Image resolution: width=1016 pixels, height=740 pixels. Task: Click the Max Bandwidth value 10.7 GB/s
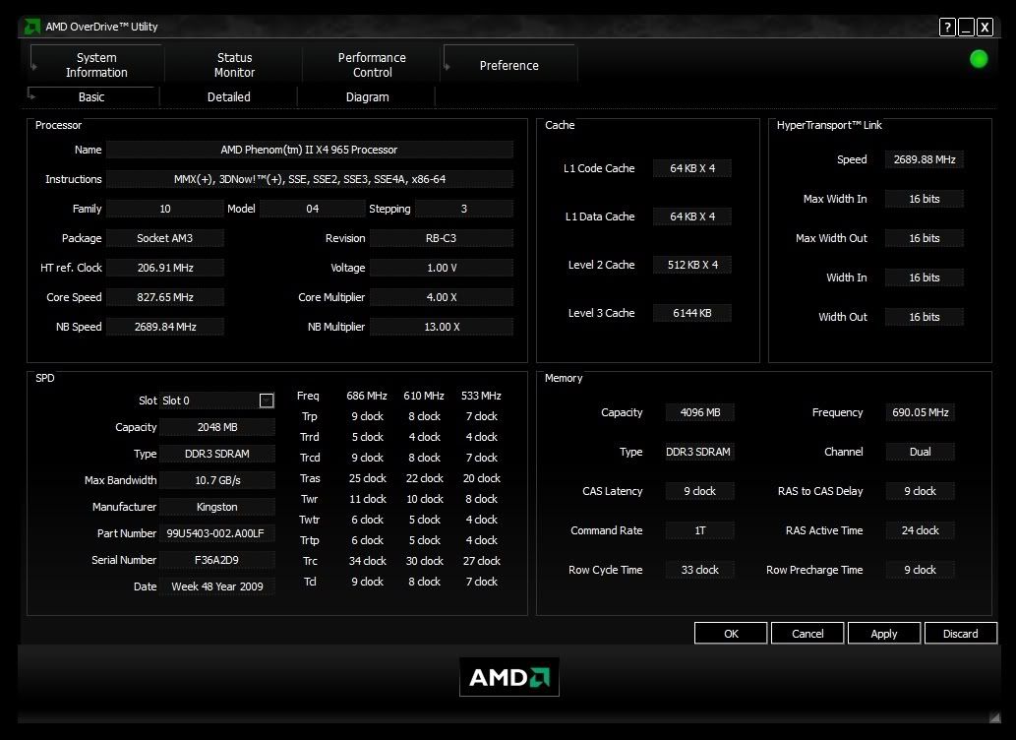point(216,480)
